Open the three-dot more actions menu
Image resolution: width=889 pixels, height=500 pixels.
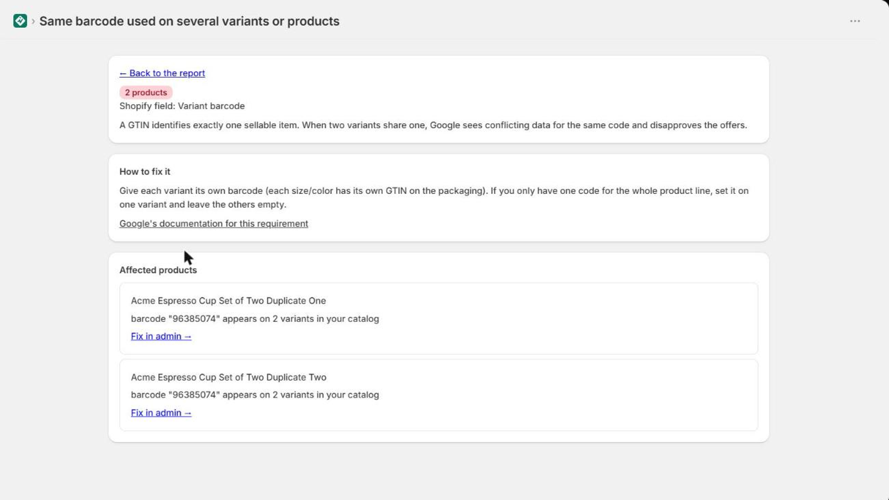(x=855, y=21)
